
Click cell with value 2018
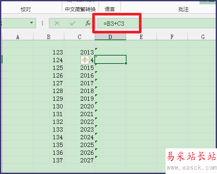pos(79,90)
